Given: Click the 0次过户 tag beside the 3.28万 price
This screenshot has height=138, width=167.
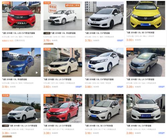Looking at the screenshot, I should coord(162,87).
